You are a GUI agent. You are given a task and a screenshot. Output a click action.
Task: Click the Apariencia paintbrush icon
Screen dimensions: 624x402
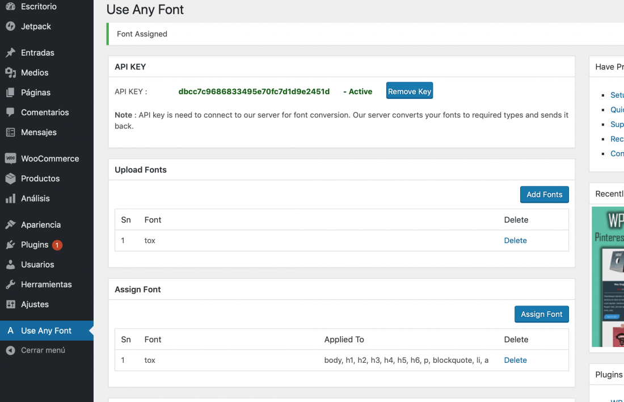[11, 225]
